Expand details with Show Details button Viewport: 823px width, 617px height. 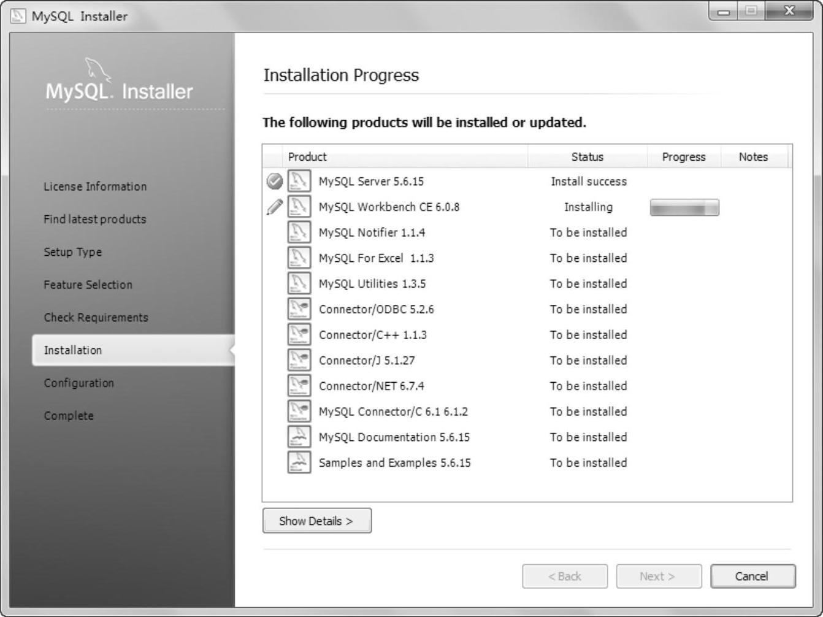click(317, 521)
